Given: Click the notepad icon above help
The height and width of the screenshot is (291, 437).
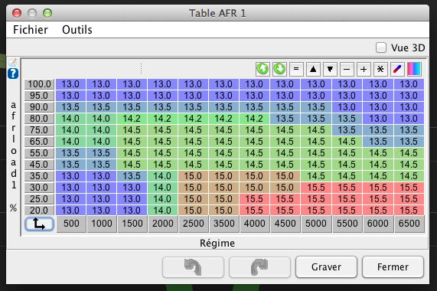Looking at the screenshot, I should 12,62.
